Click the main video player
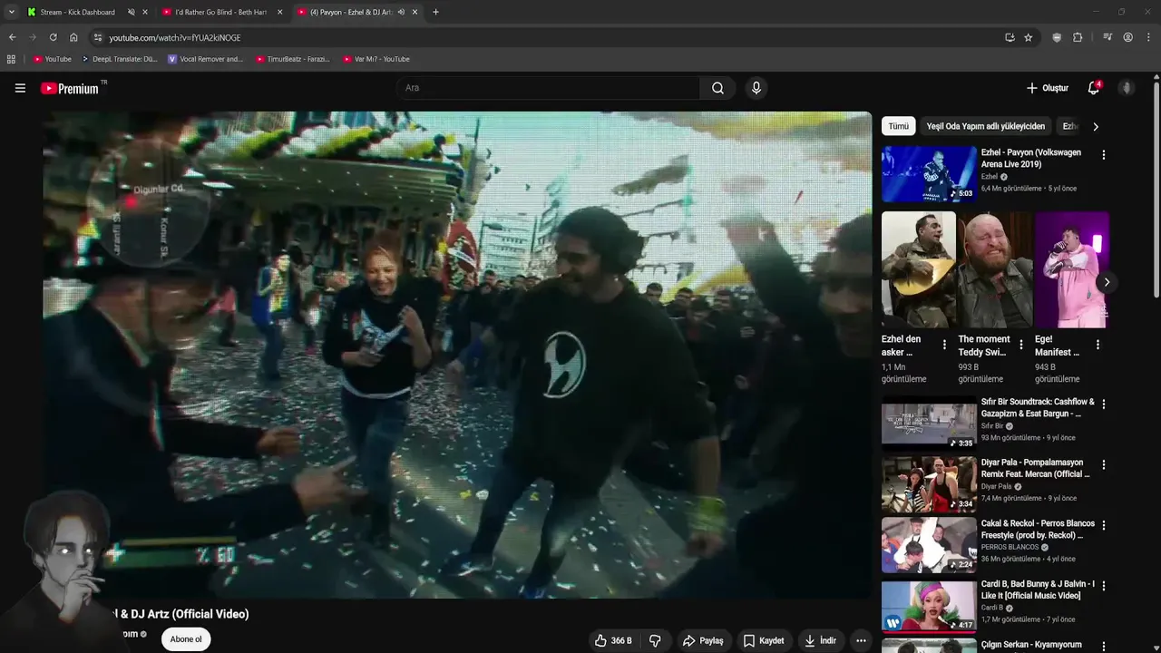Image resolution: width=1161 pixels, height=653 pixels. pyautogui.click(x=457, y=355)
